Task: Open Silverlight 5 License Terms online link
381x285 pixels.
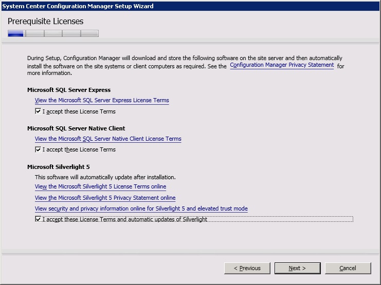Action: (x=100, y=186)
